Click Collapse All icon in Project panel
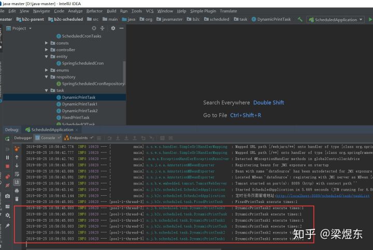The width and height of the screenshot is (373, 250). click(x=102, y=28)
